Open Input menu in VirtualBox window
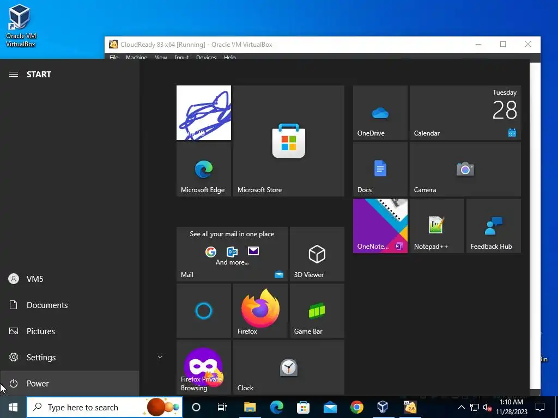This screenshot has height=418, width=558. pyautogui.click(x=181, y=57)
